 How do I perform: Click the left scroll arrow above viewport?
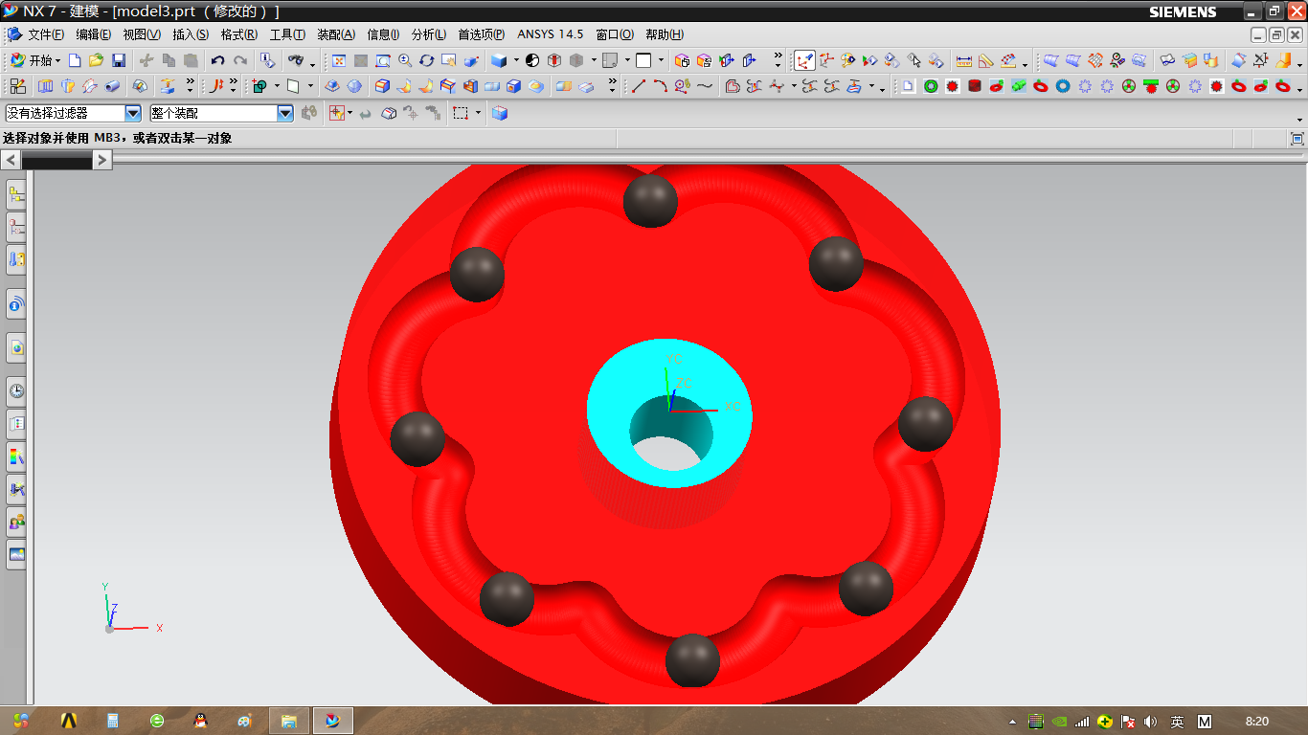(11, 161)
